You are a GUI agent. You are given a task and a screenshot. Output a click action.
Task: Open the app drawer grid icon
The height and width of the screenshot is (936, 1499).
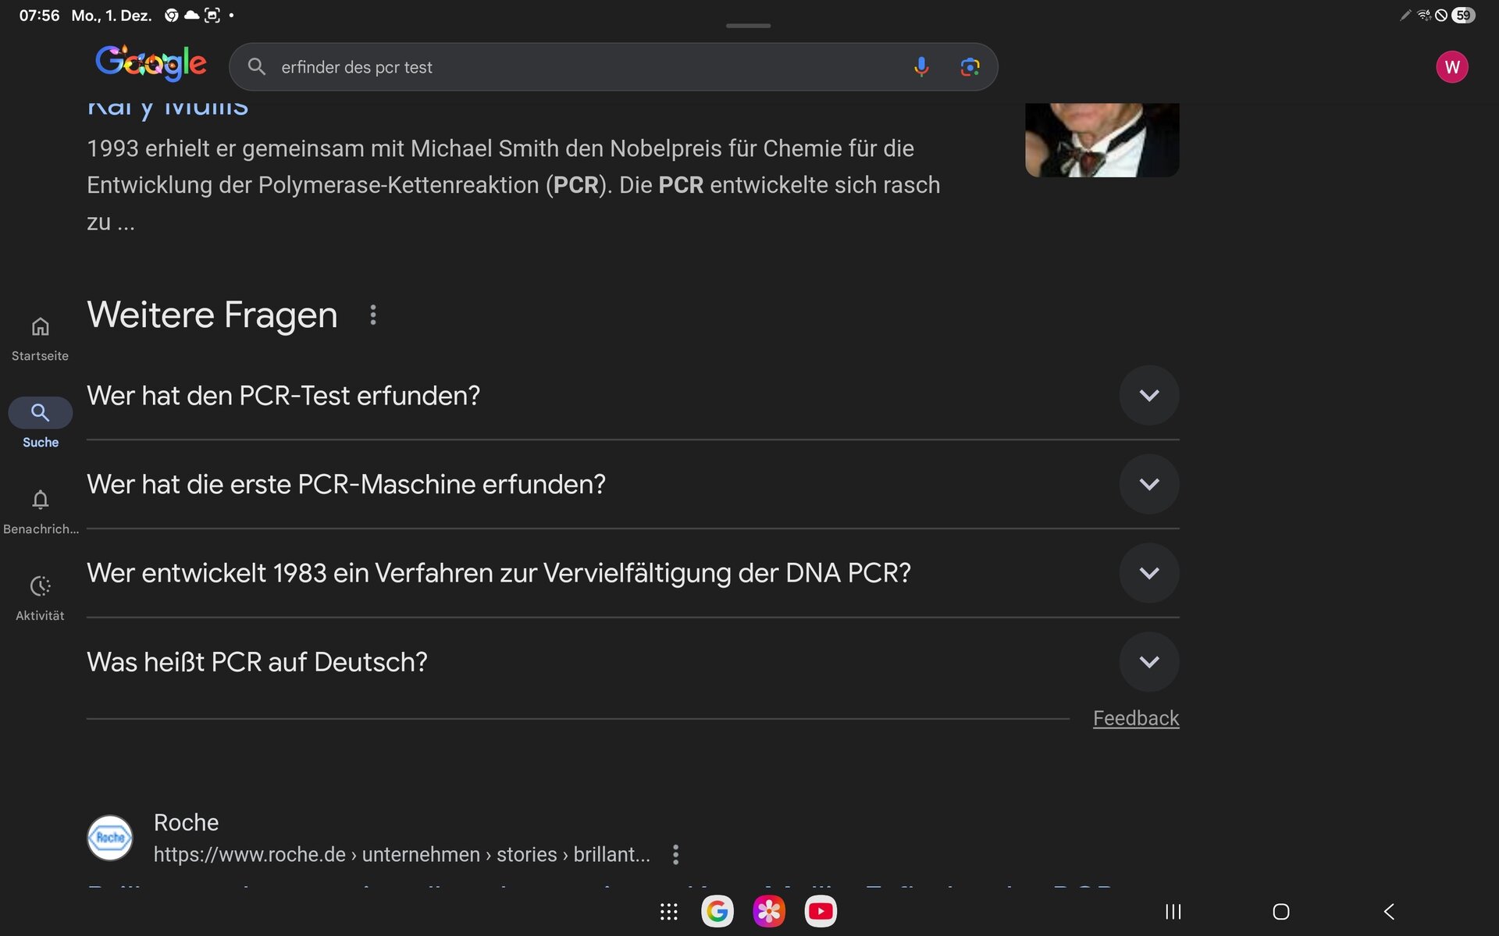668,912
